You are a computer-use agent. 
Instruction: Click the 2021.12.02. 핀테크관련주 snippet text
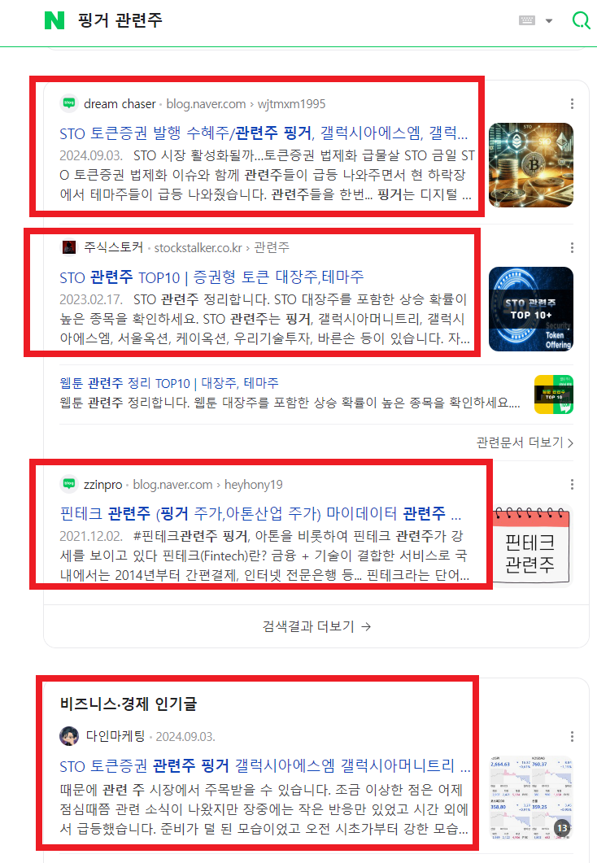tap(264, 556)
